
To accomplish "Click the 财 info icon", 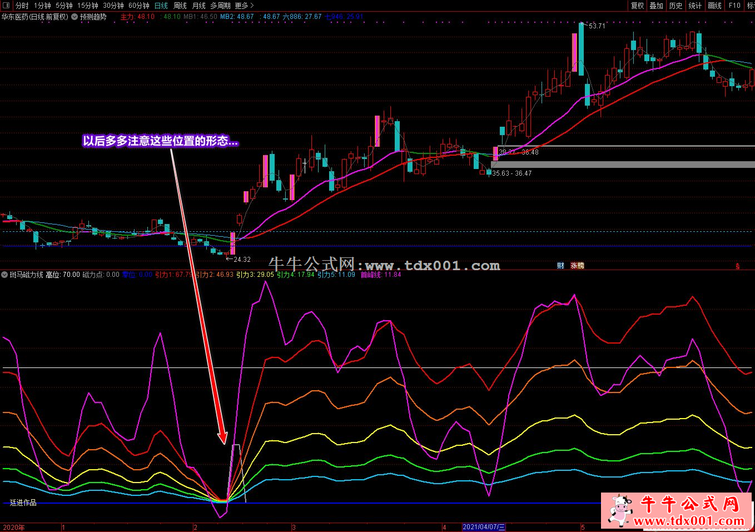I will 560,266.
